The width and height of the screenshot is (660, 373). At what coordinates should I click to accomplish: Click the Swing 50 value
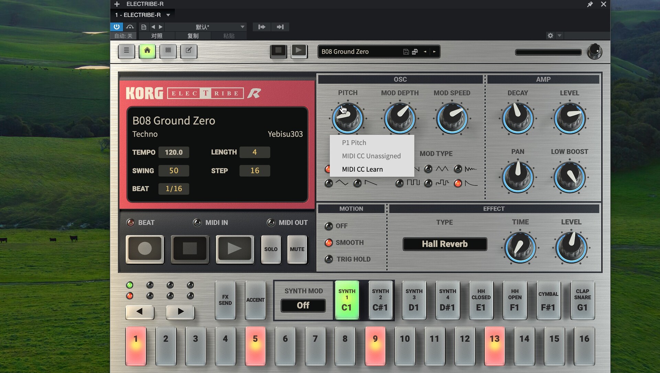(x=174, y=171)
